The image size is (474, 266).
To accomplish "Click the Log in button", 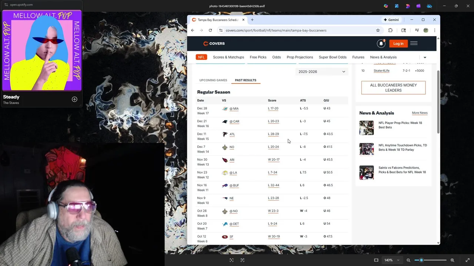I will click(398, 44).
